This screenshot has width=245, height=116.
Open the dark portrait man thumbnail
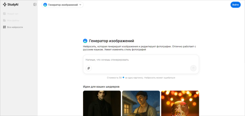click(x=102, y=103)
